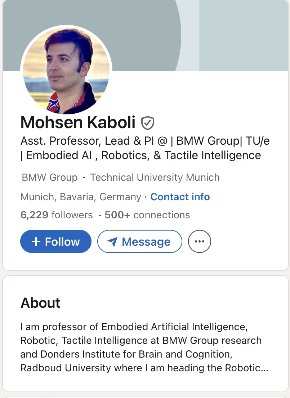Open the Contact info link

tap(180, 197)
